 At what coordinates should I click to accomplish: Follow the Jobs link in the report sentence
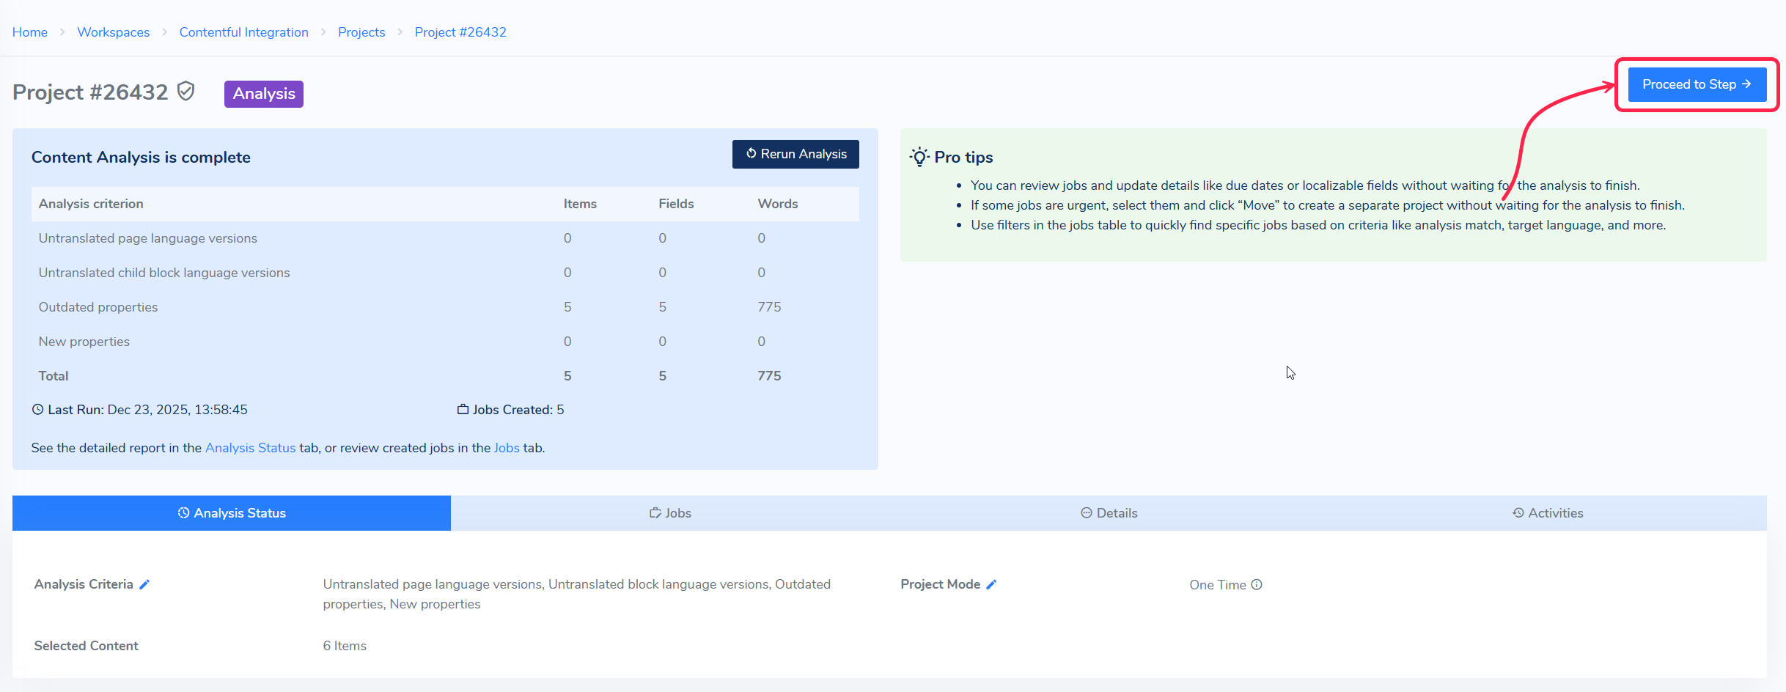pyautogui.click(x=507, y=448)
